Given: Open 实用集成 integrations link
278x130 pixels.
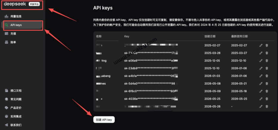Looking at the screenshot, I should 16,116.
